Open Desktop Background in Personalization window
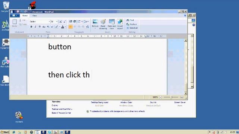The height and width of the screenshot is (134, 239). [100, 102]
